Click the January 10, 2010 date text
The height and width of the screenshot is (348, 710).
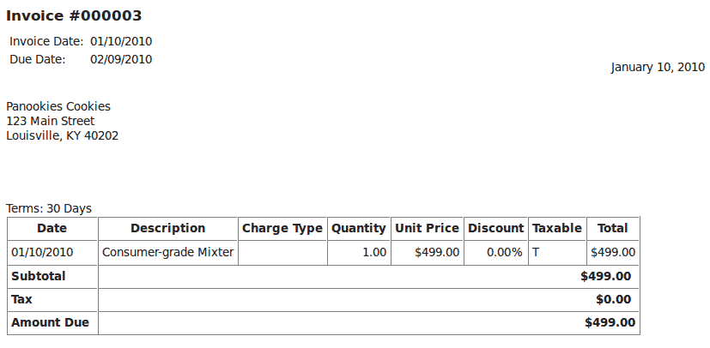coord(658,68)
